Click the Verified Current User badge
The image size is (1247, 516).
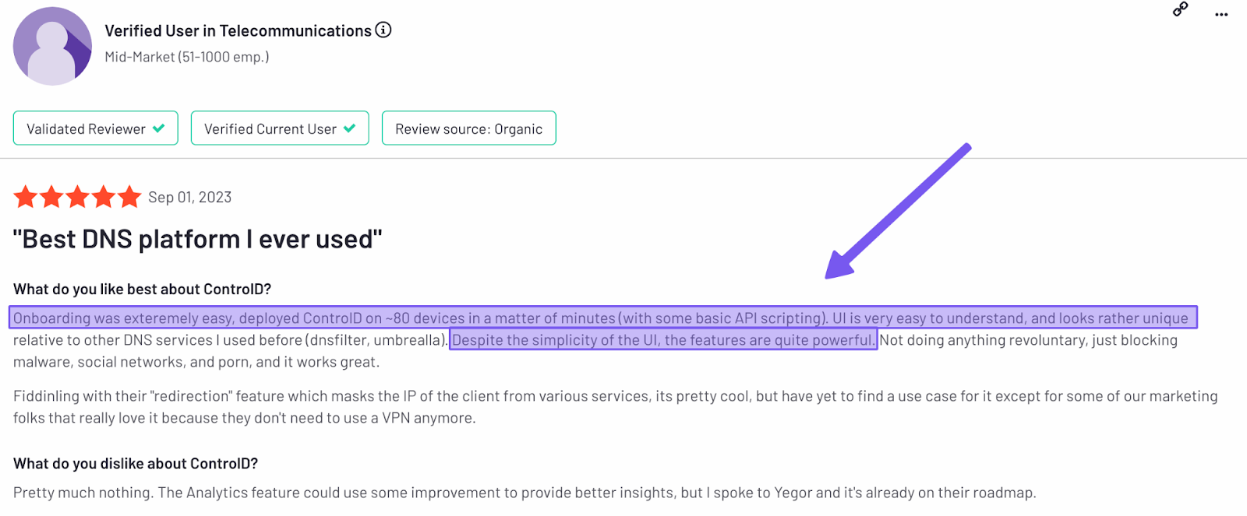tap(279, 128)
